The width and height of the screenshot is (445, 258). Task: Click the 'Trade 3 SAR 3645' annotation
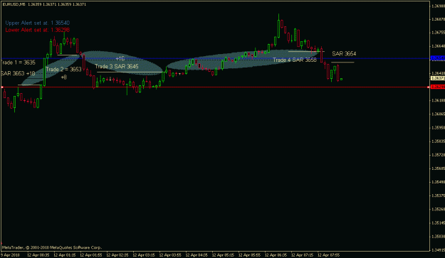[117, 67]
